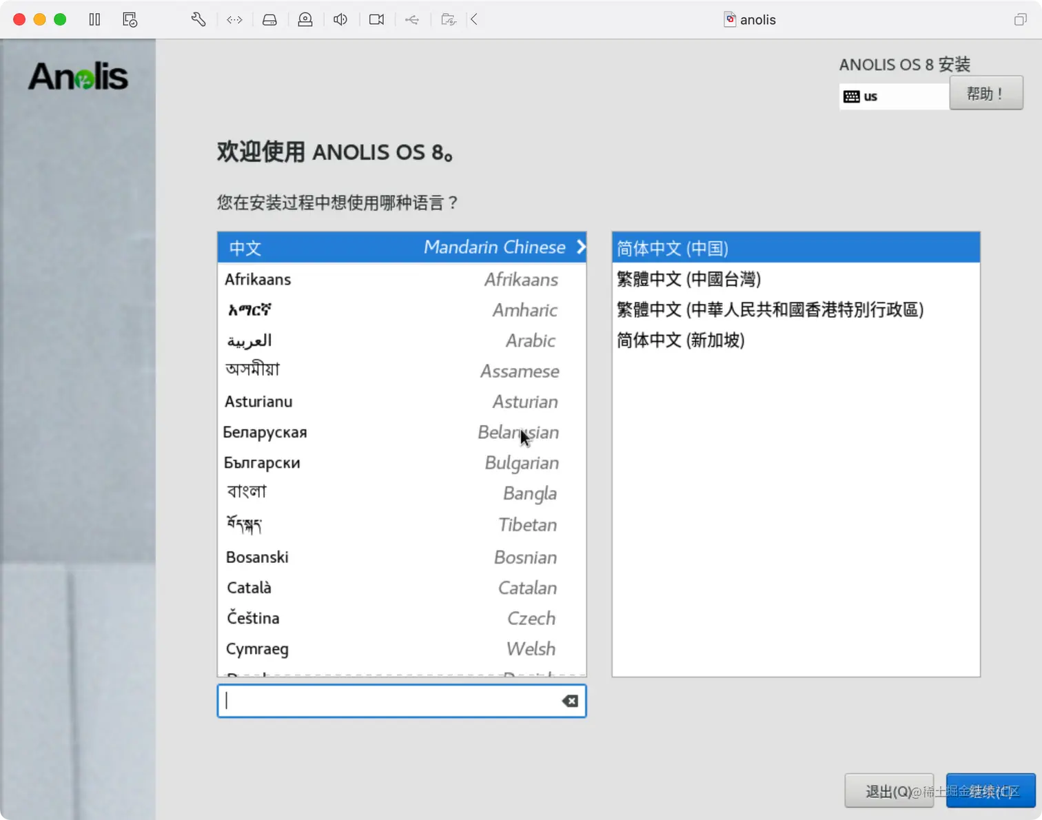Screen dimensions: 1042x820
Task: Choose 简体中文 (中国) locale
Action: tap(796, 247)
